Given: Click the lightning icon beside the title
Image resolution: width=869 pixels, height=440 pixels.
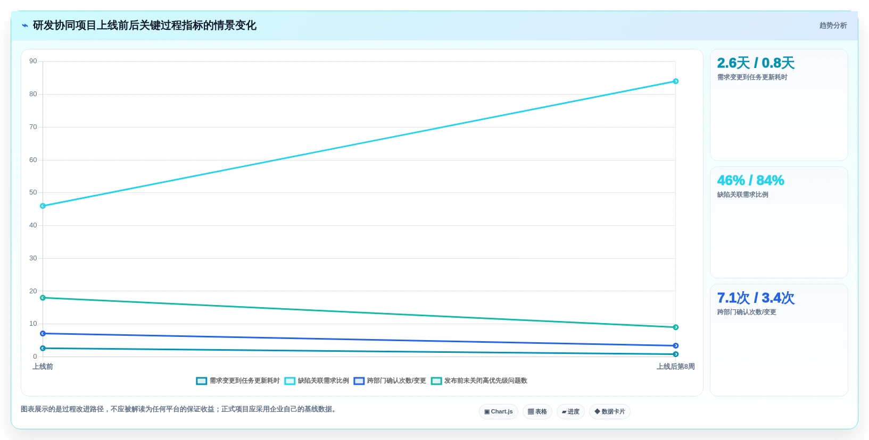Looking at the screenshot, I should pyautogui.click(x=24, y=26).
